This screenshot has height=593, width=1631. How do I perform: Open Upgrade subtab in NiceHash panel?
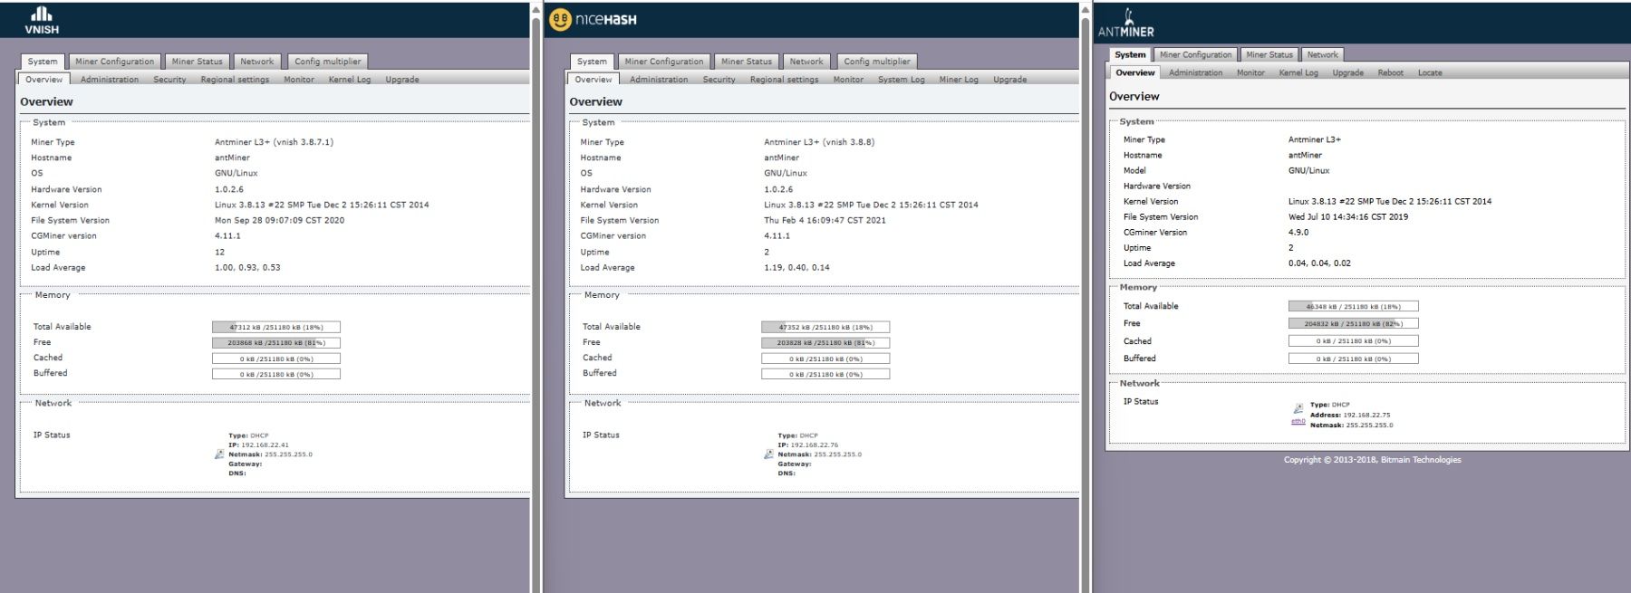[x=1010, y=80]
